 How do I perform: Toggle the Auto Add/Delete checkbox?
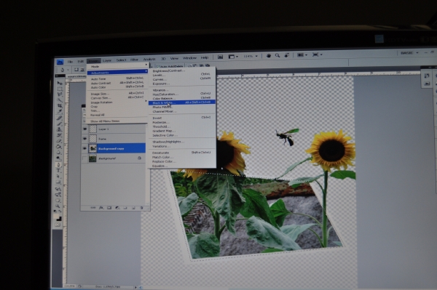coord(158,67)
